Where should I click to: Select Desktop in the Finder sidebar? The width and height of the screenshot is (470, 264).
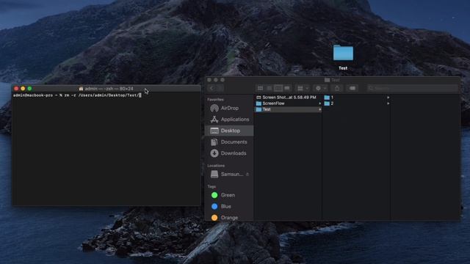point(229,131)
